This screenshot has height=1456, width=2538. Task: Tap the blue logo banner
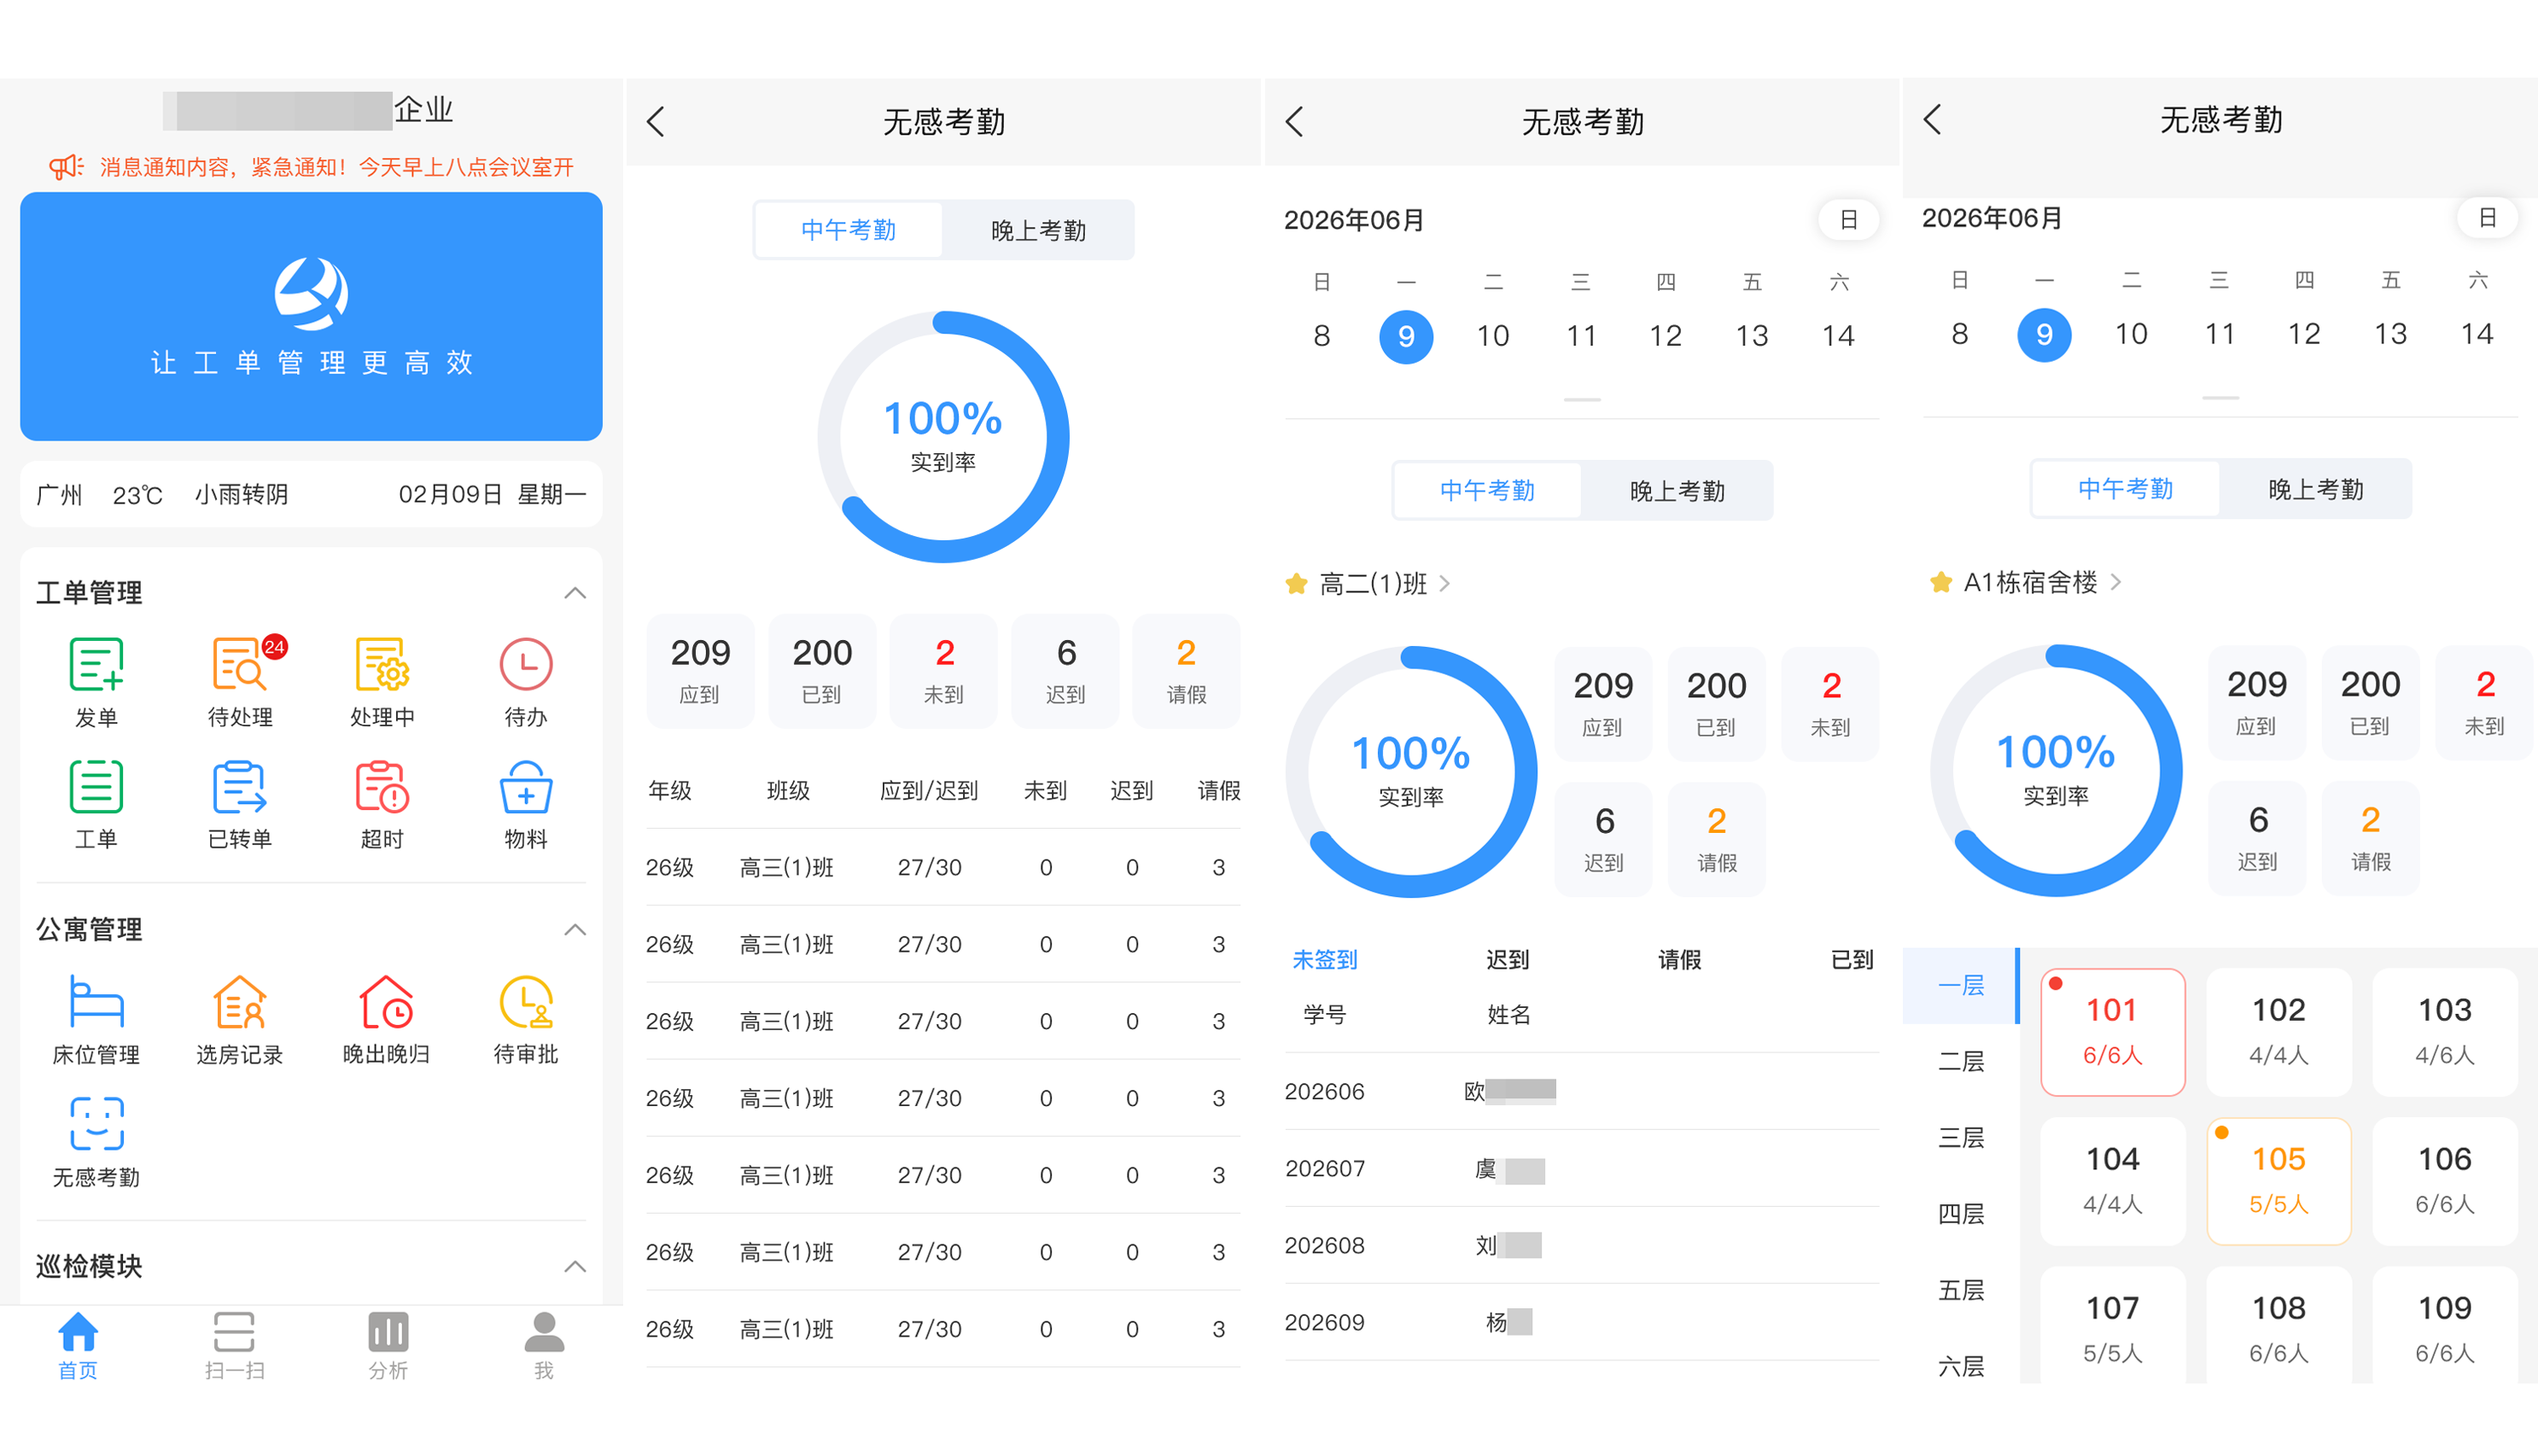pyautogui.click(x=311, y=316)
